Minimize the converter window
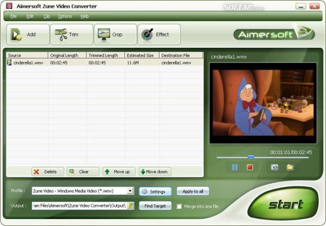Image resolution: width=326 pixels, height=226 pixels. click(300, 6)
